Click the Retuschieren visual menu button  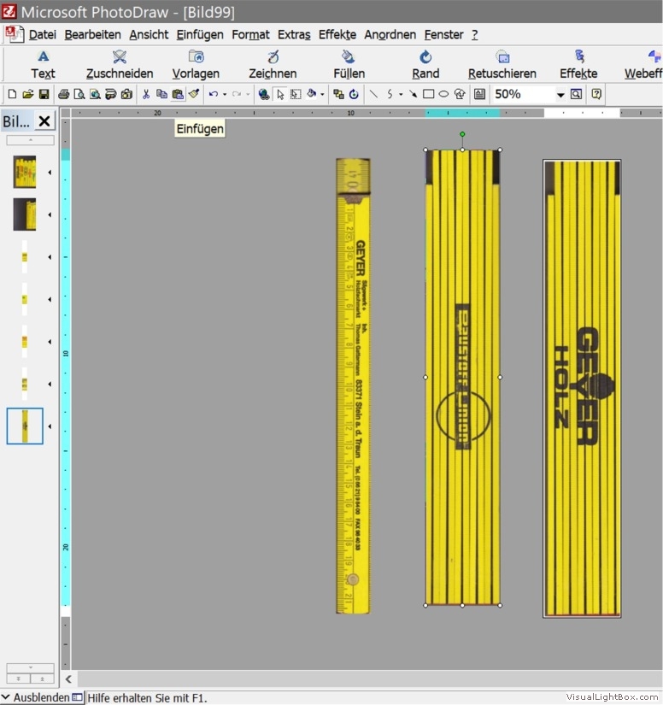[x=502, y=65]
